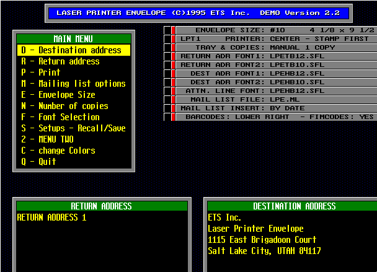
Task: Click the MAIN MENU green header
Action: pyautogui.click(x=74, y=39)
